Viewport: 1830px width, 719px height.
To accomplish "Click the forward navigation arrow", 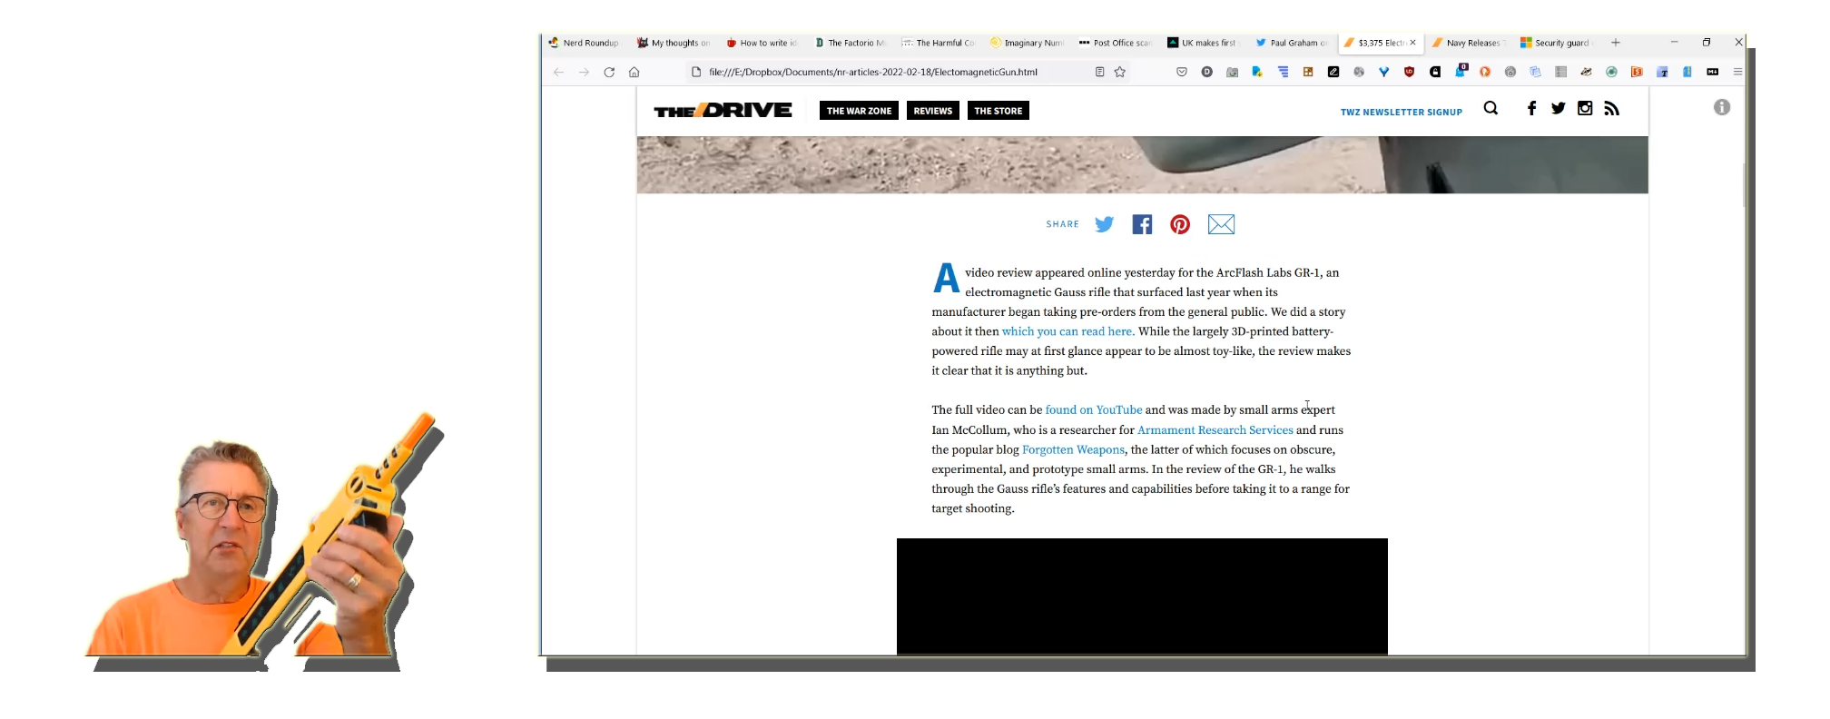I will pos(584,72).
